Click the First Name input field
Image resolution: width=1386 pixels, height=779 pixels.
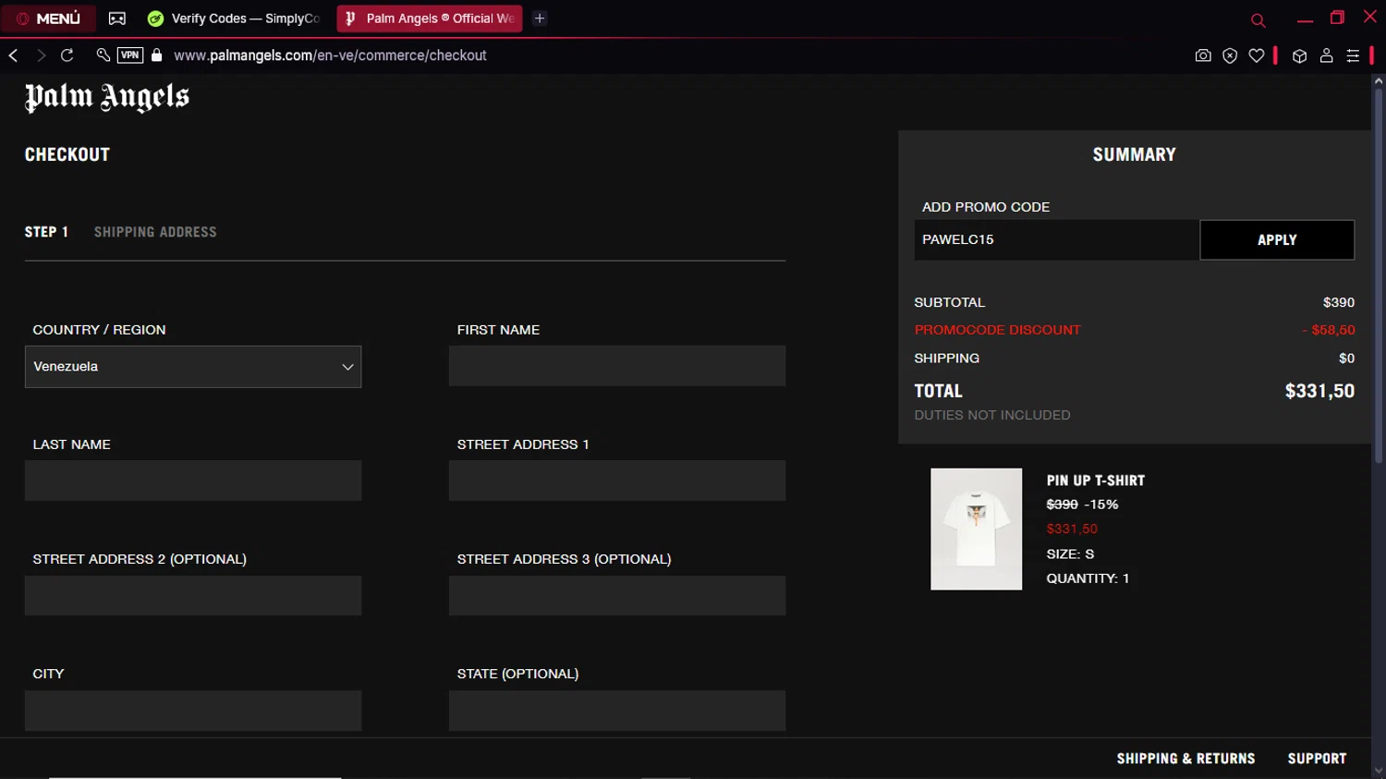617,366
